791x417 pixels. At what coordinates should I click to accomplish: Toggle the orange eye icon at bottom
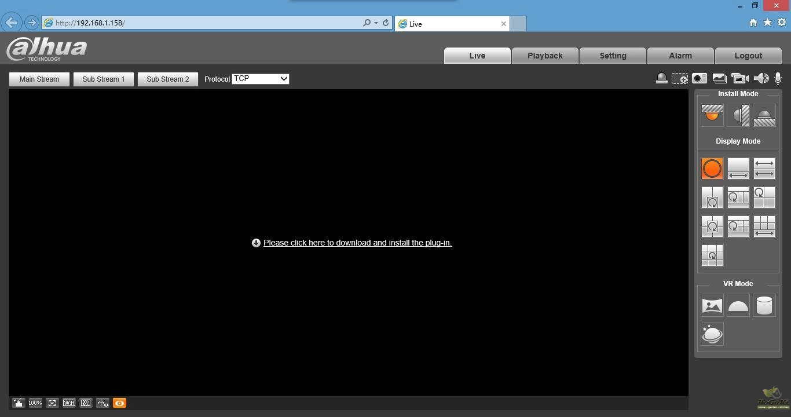(x=119, y=403)
